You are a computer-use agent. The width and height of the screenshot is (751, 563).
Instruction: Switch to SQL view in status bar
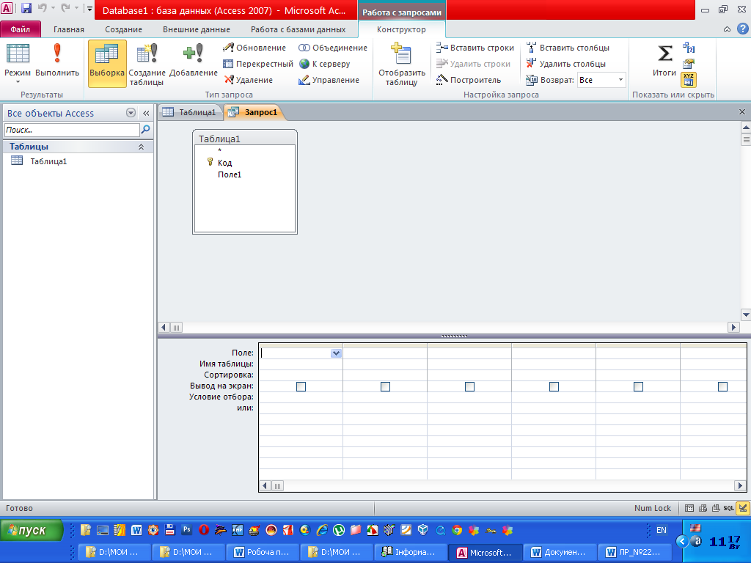click(728, 509)
